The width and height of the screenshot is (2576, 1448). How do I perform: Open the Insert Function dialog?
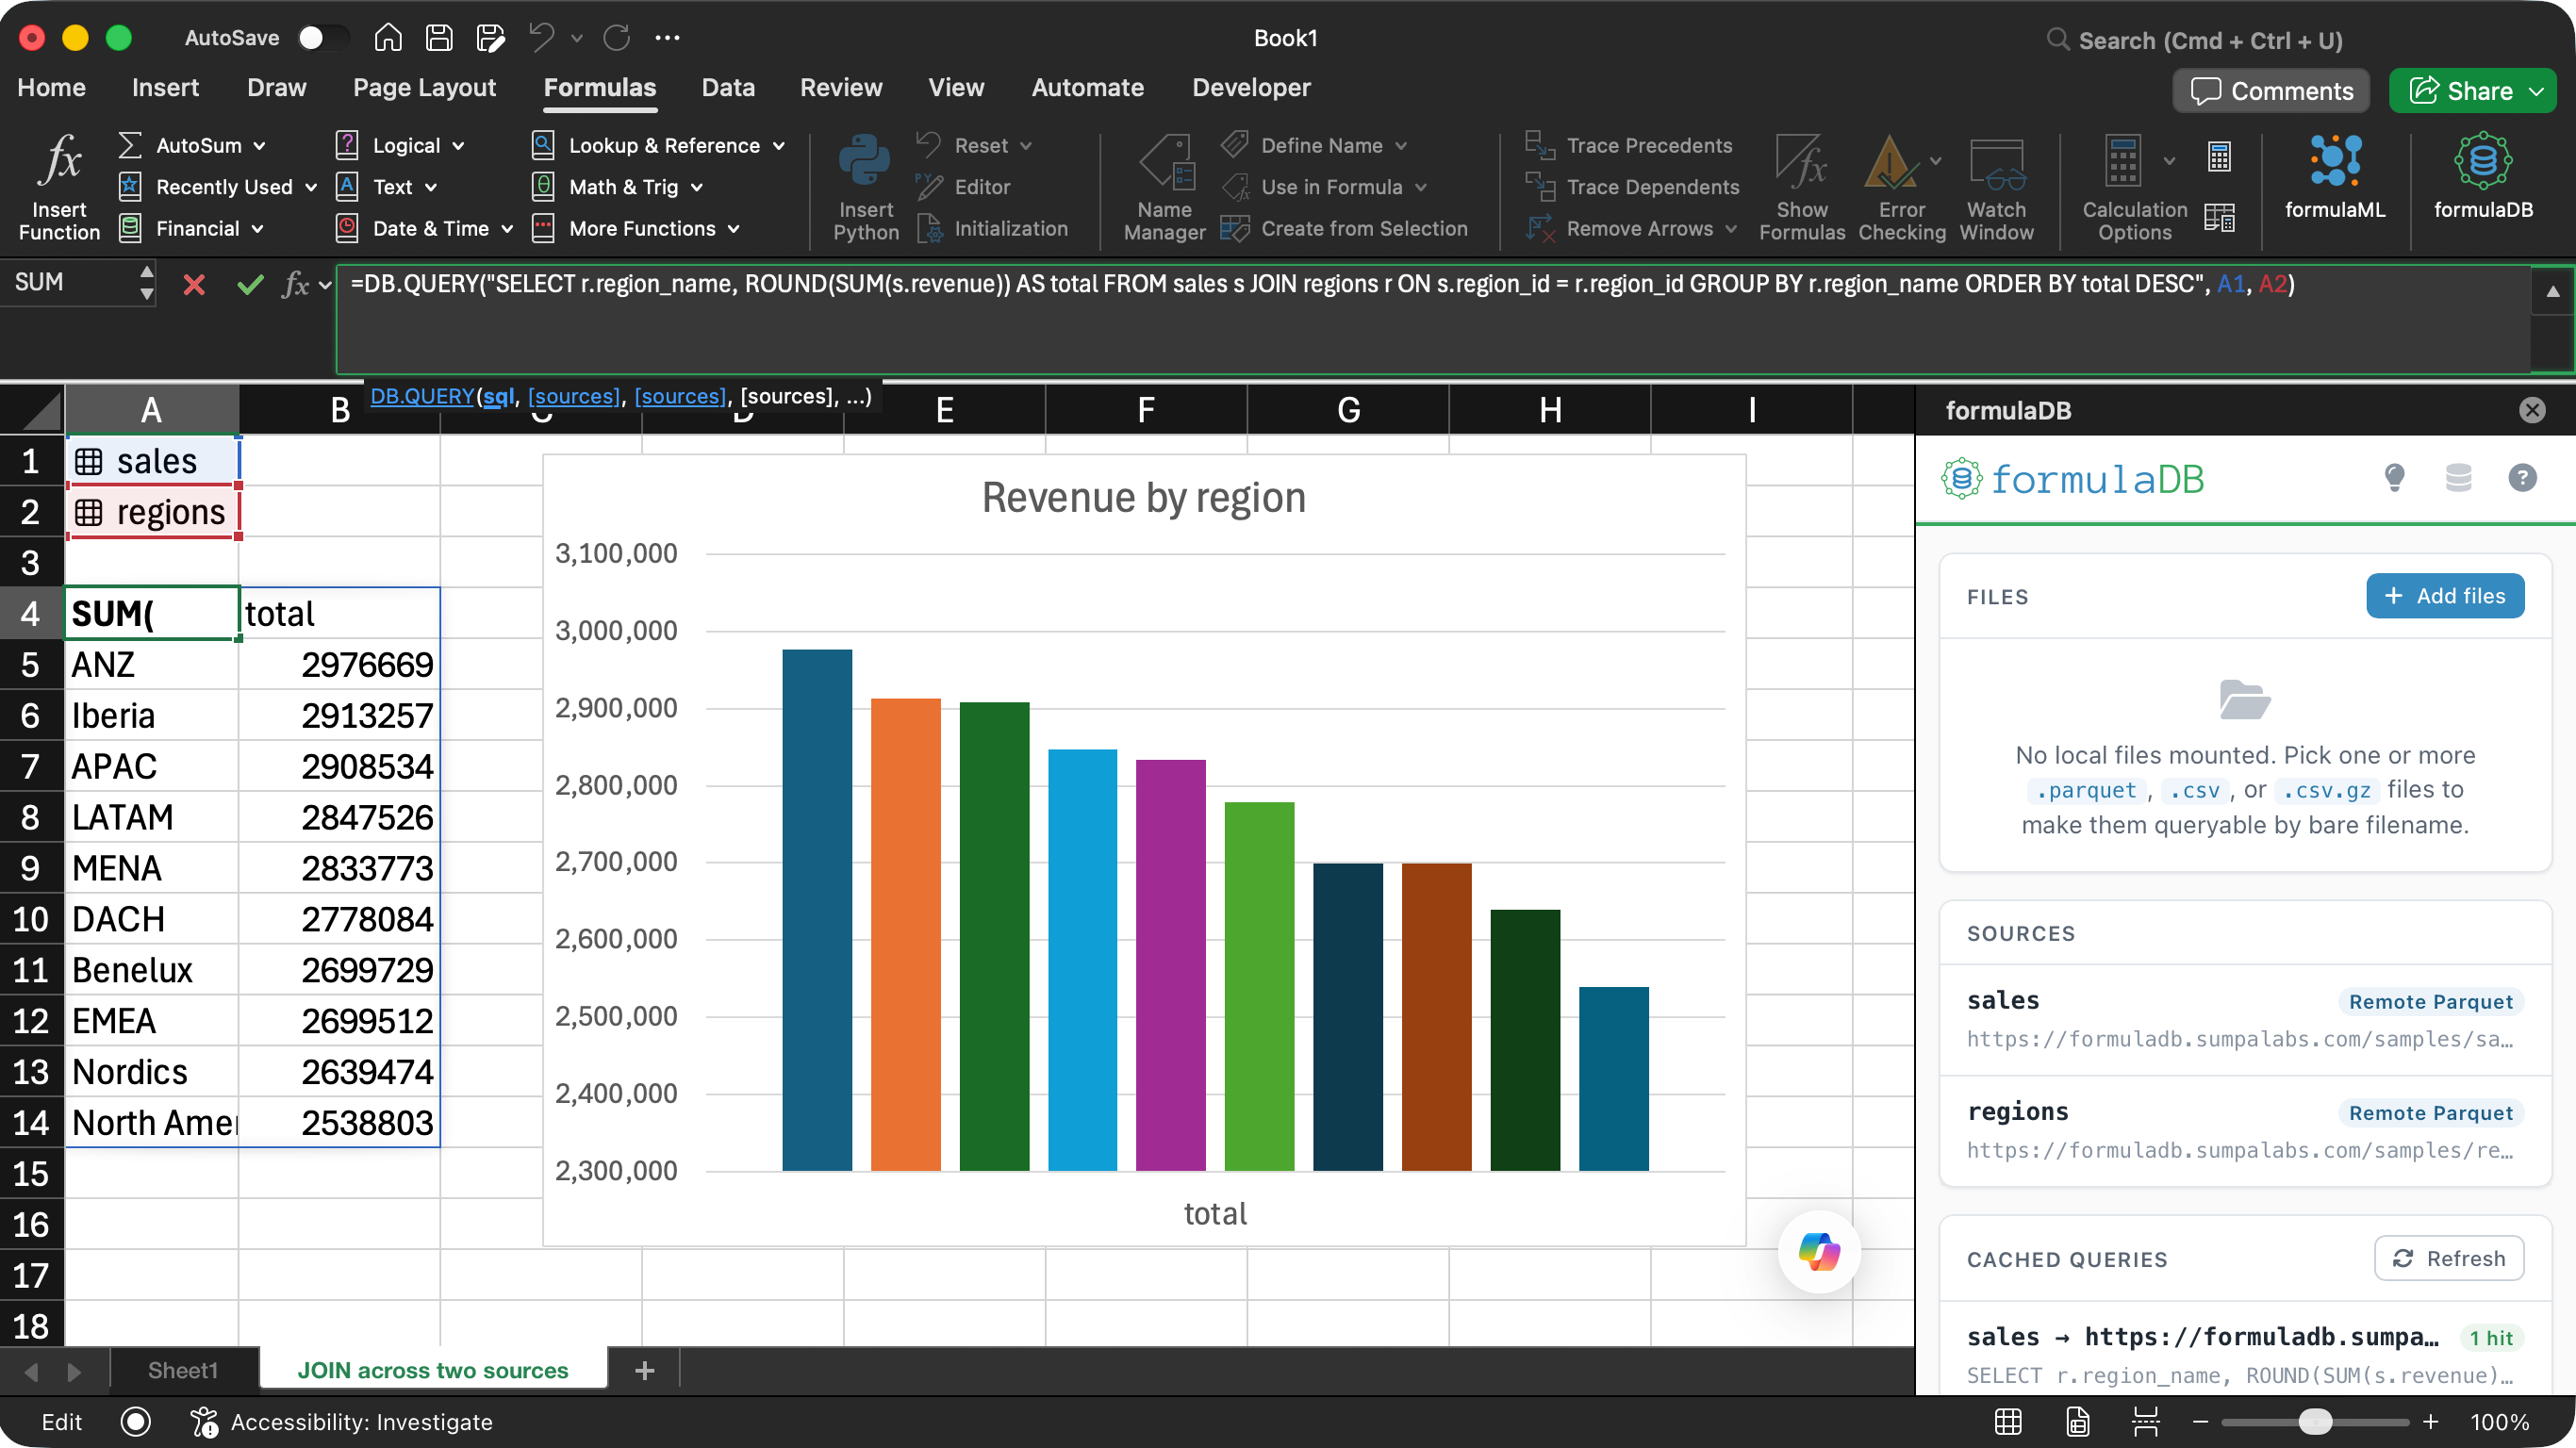(x=59, y=186)
